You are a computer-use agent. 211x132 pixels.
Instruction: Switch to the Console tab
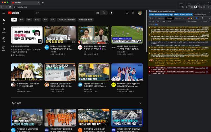(169, 18)
